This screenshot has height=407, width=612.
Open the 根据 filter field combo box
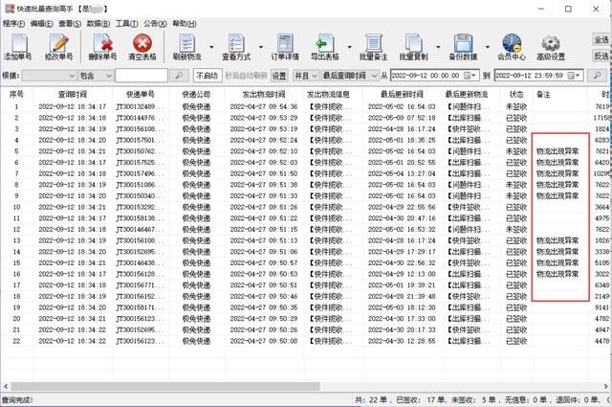point(49,76)
